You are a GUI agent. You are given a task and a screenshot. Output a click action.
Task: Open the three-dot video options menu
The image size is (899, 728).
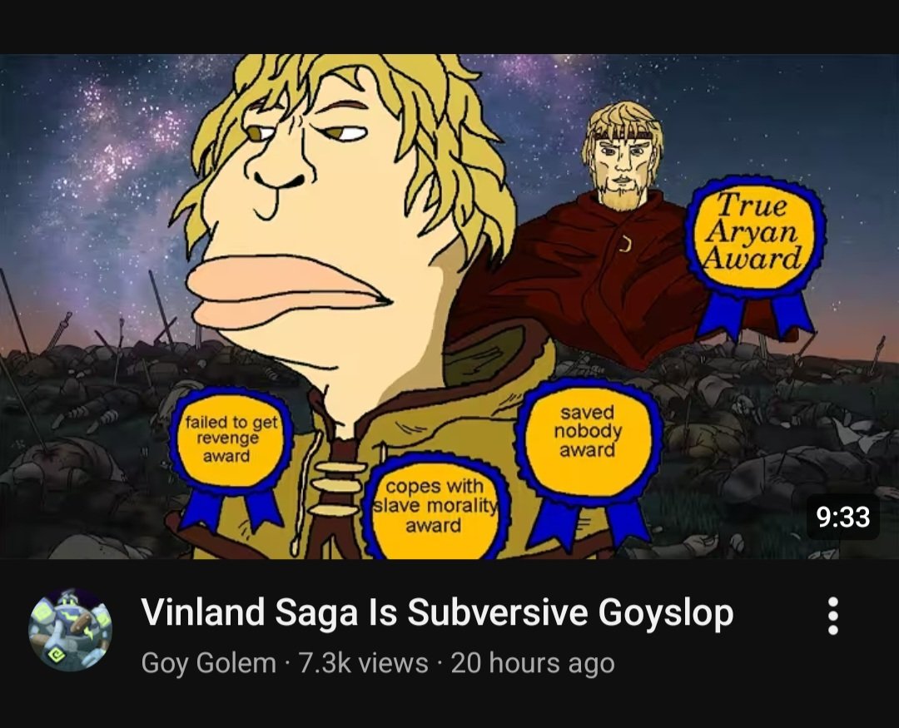point(833,616)
